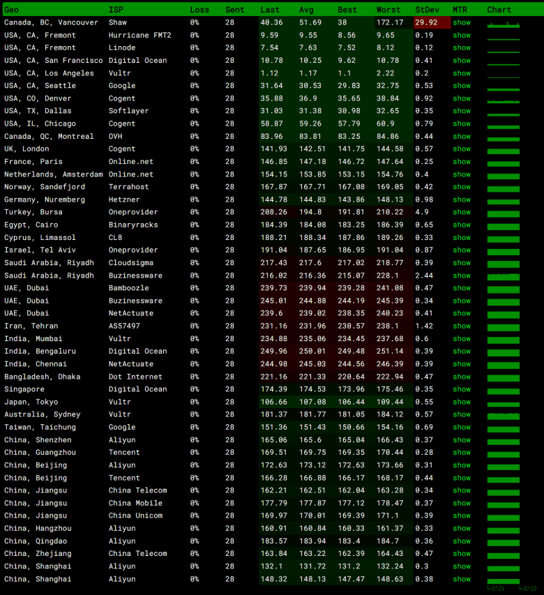Click the ISP column header
The height and width of the screenshot is (595, 544).
(116, 10)
